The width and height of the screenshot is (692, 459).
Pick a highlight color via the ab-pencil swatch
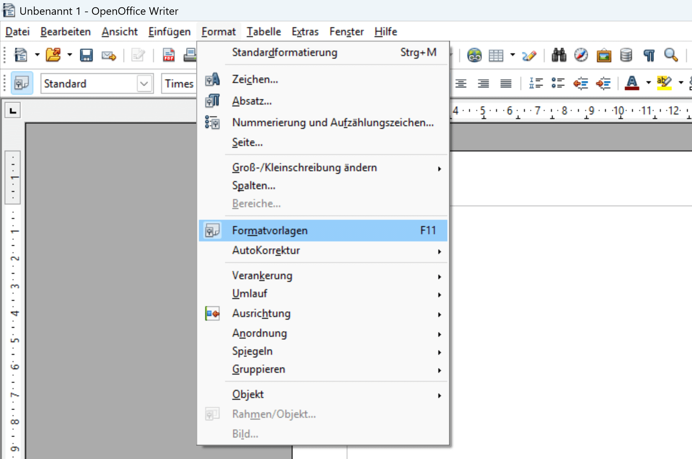[x=664, y=83]
